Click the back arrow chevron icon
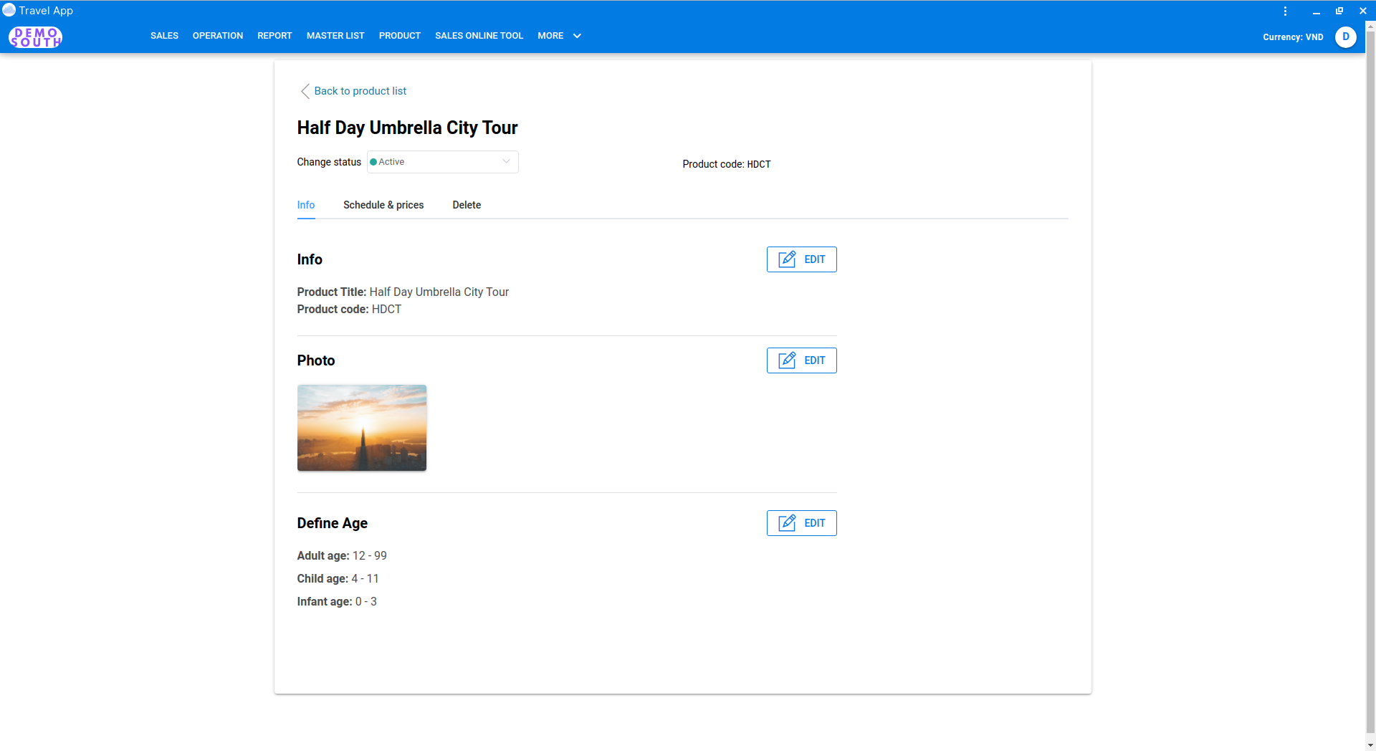This screenshot has width=1376, height=751. [305, 91]
